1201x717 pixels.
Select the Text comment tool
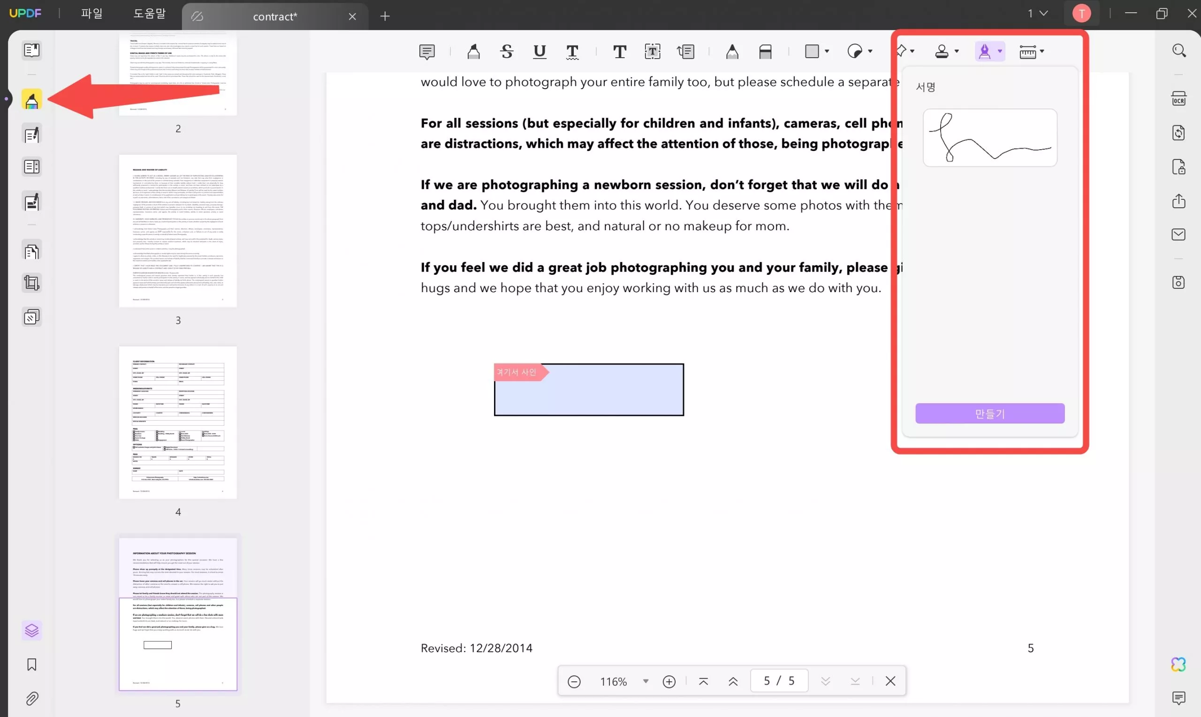click(620, 52)
